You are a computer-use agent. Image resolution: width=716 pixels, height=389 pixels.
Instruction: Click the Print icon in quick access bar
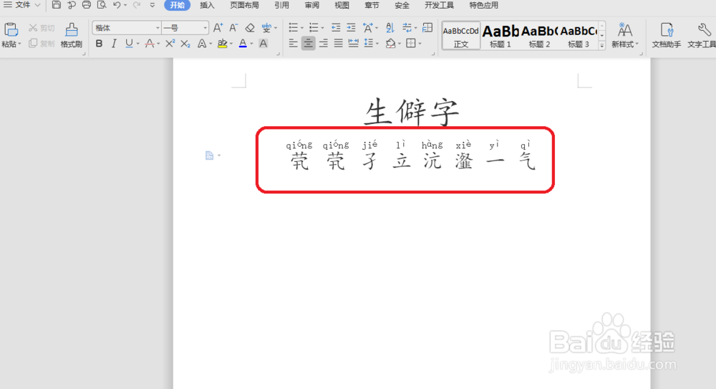click(87, 5)
